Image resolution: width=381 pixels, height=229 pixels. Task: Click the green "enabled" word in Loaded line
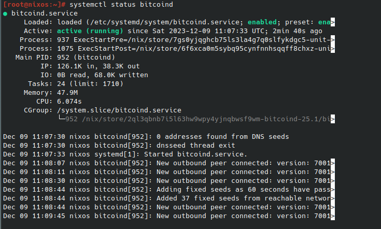(262, 22)
